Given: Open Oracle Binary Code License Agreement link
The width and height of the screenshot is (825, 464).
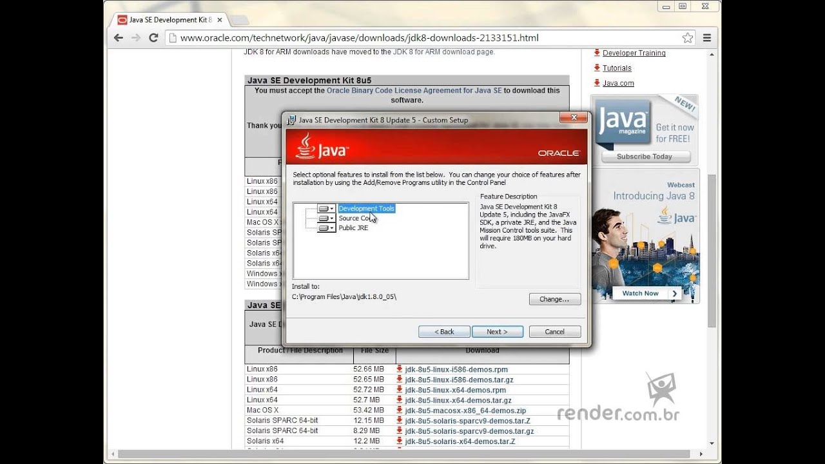Looking at the screenshot, I should coord(414,91).
